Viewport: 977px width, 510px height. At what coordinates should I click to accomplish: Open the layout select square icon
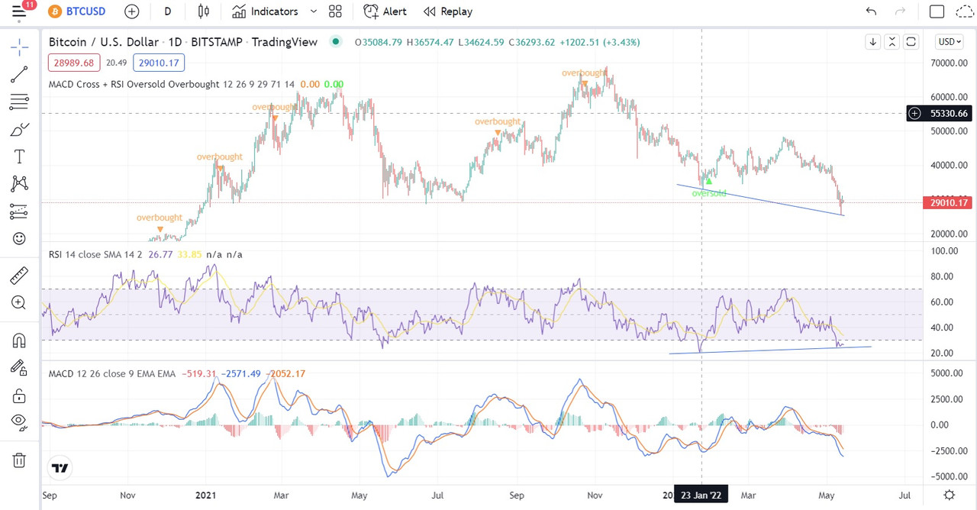[937, 11]
